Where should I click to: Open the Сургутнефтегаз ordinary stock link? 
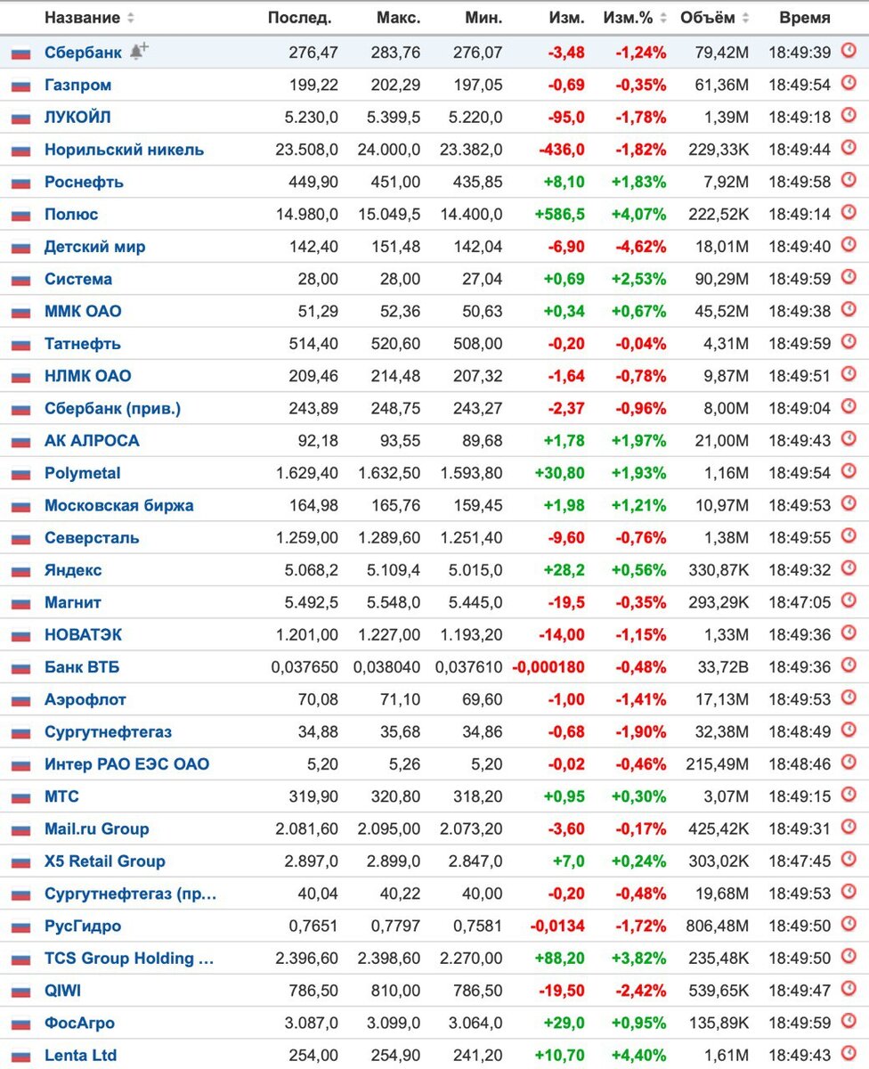click(x=108, y=732)
